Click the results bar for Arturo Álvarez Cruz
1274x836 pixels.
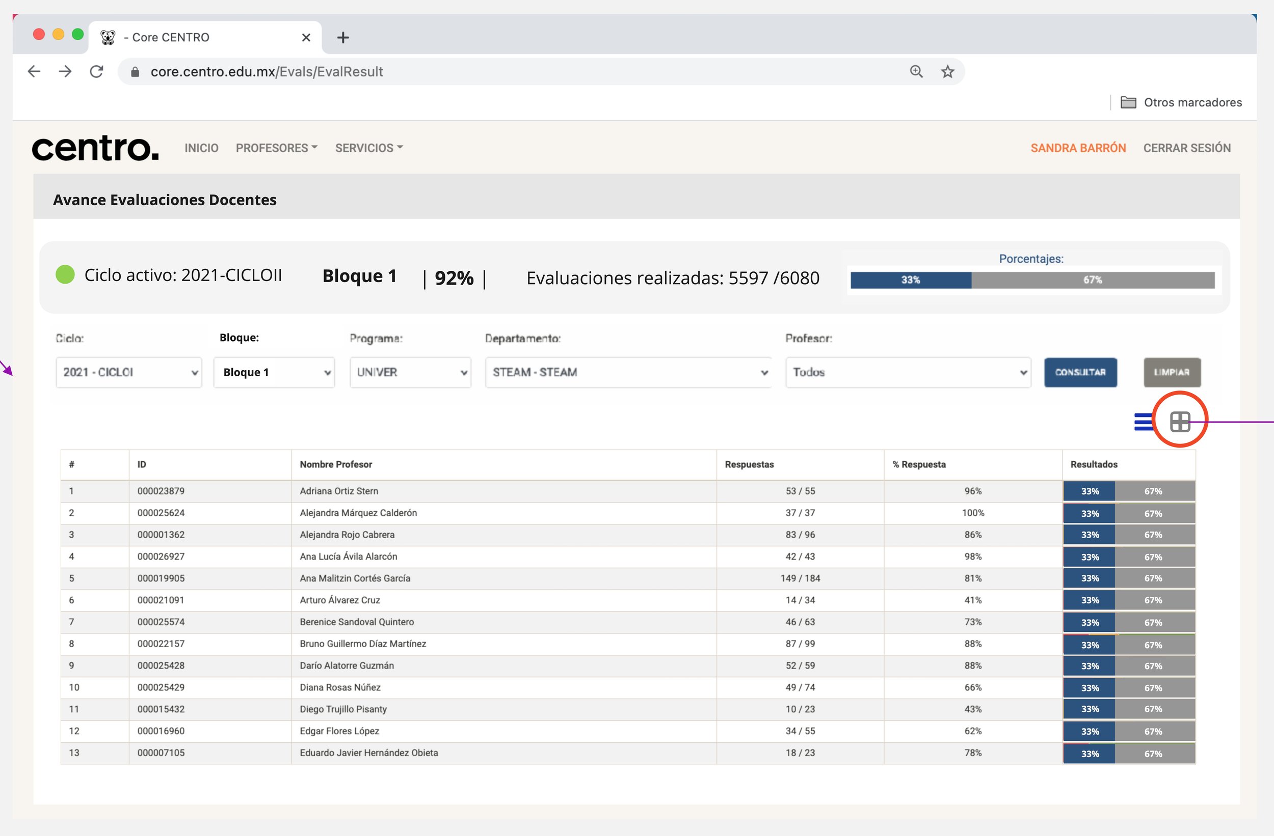coord(1129,600)
